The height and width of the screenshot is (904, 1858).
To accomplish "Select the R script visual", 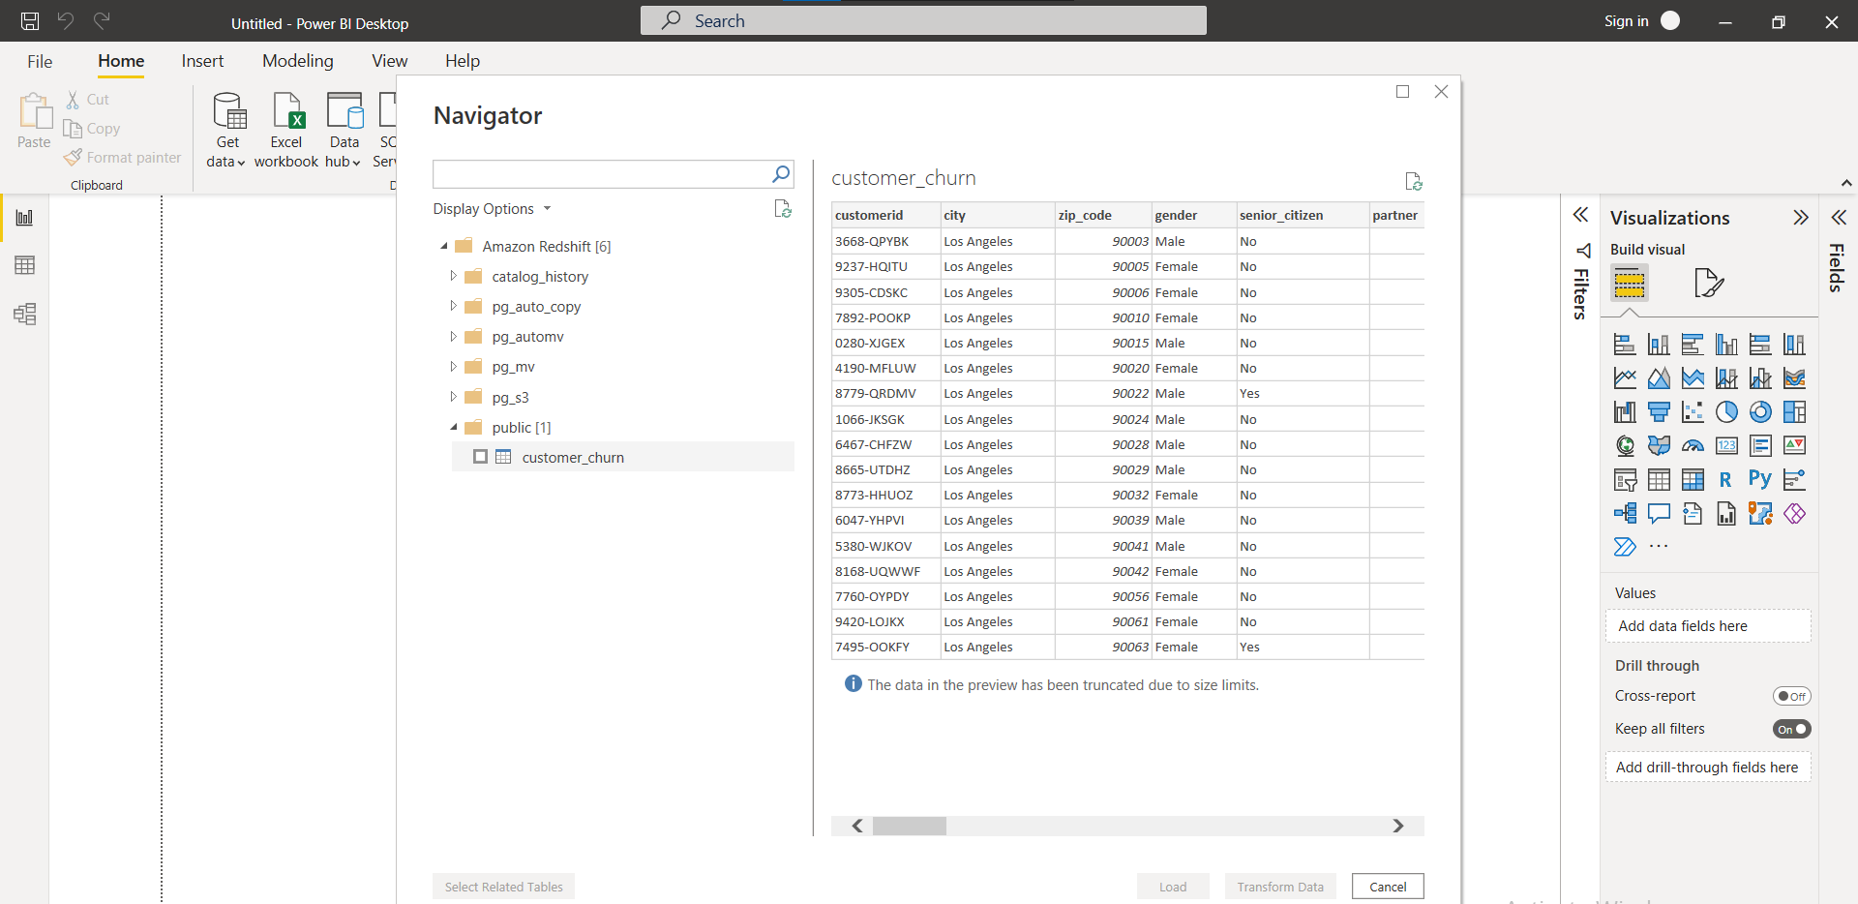I will (1726, 479).
